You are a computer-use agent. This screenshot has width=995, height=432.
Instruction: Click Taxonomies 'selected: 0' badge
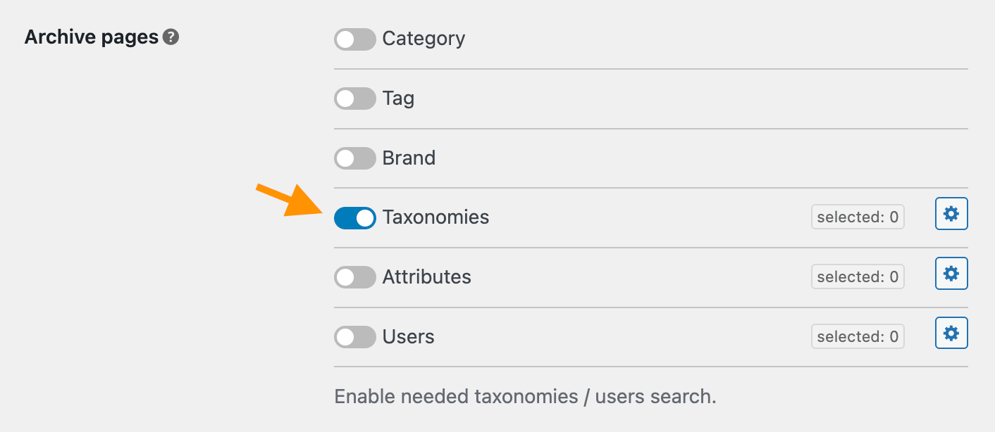coord(858,217)
